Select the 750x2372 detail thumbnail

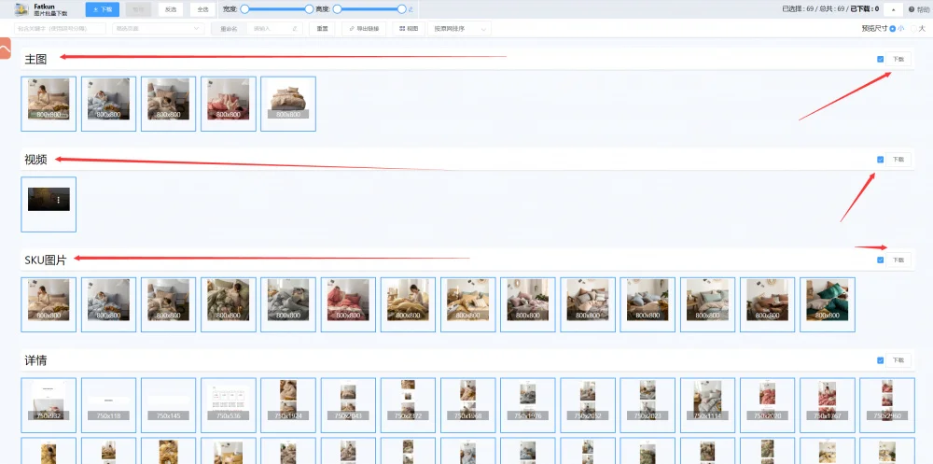409,405
